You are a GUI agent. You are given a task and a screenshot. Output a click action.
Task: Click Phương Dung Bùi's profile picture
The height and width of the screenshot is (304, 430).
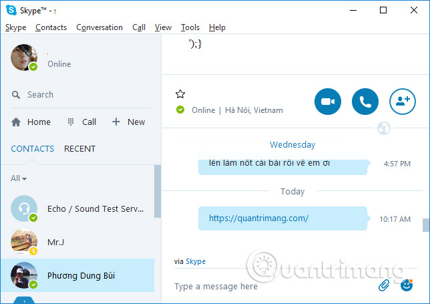[24, 275]
